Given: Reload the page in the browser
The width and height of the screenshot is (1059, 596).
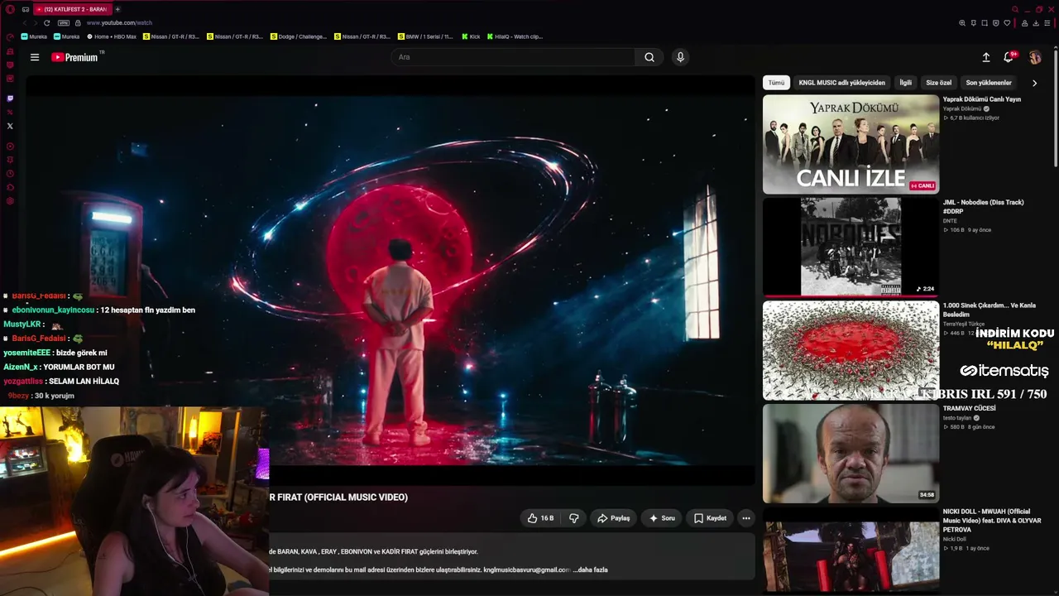Looking at the screenshot, I should pyautogui.click(x=47, y=23).
